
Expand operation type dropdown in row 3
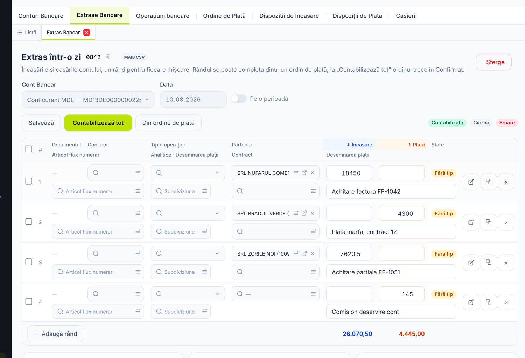coord(188,253)
